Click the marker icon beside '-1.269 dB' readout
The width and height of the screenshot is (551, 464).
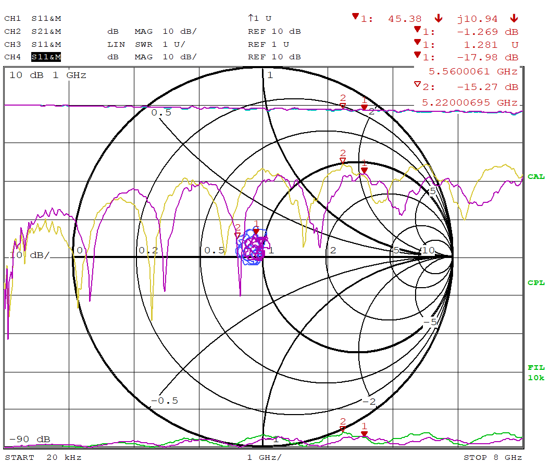click(417, 29)
